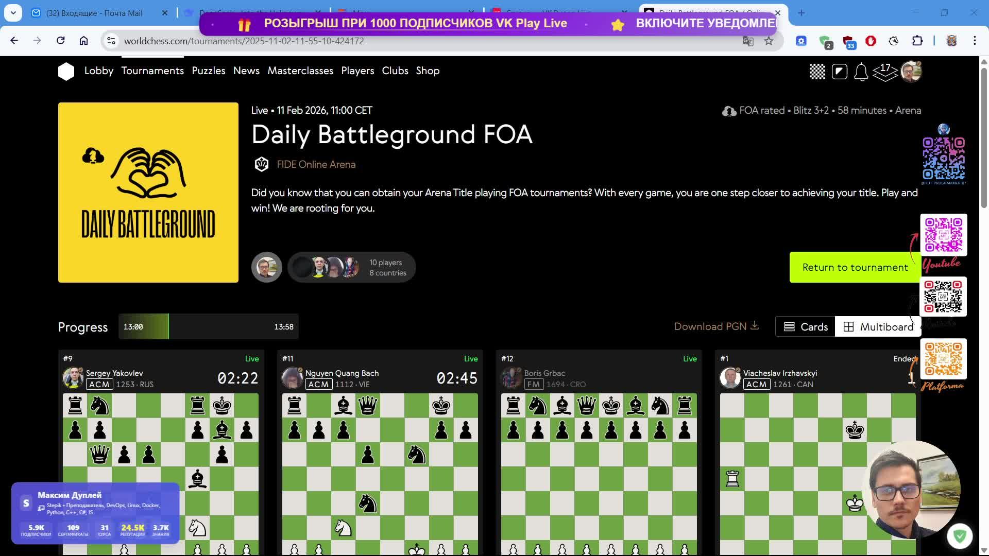Open FIDE Online Arena link

pos(316,164)
